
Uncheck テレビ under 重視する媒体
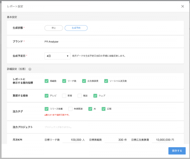47,95
